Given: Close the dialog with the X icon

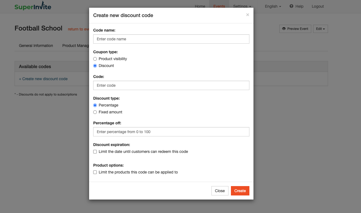Looking at the screenshot, I should (247, 15).
